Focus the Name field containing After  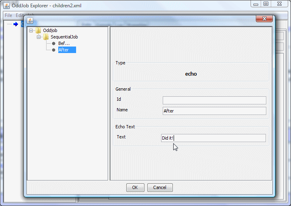[214, 111]
